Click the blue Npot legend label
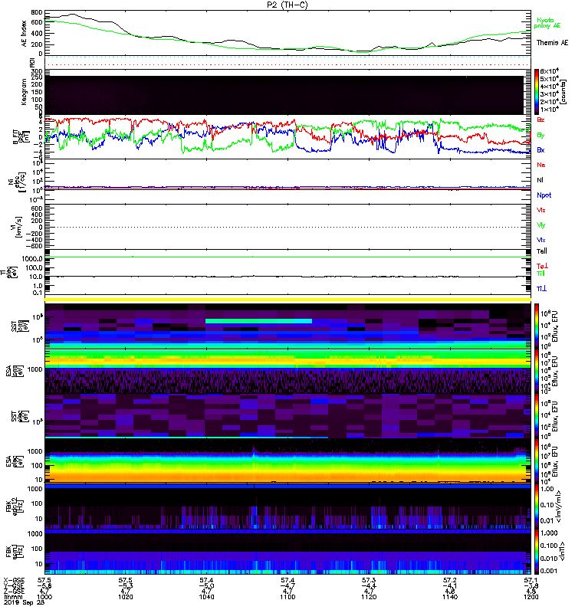The image size is (575, 613). (544, 195)
